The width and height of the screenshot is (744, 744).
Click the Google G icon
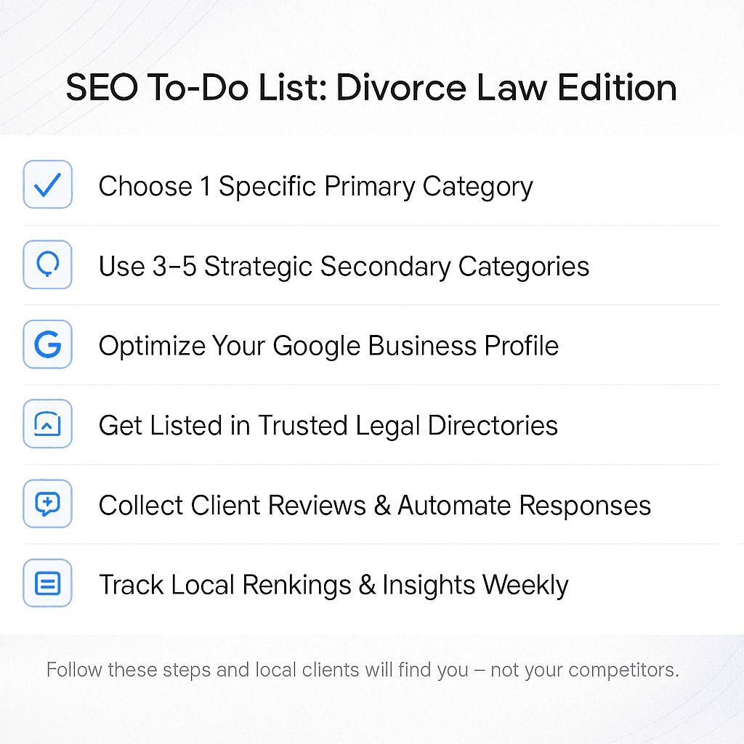coord(47,344)
